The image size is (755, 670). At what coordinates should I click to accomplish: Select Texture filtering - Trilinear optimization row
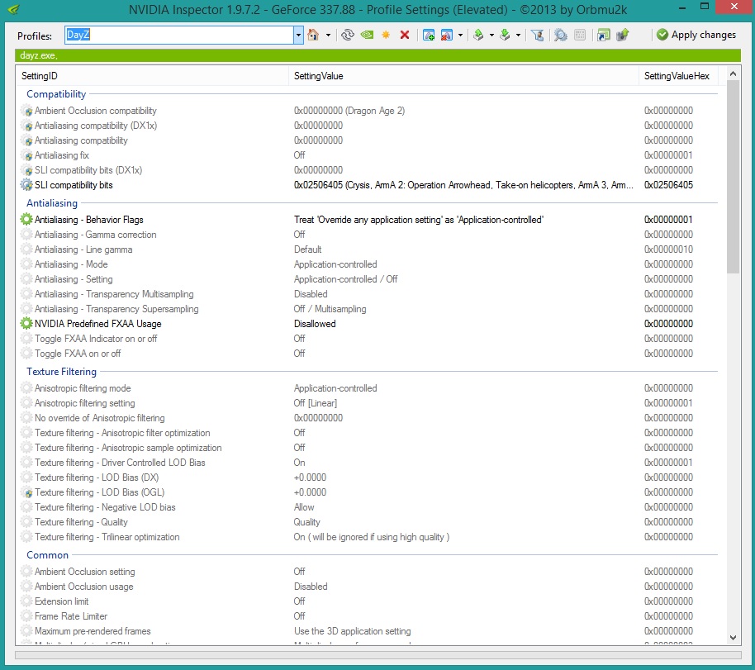point(371,537)
